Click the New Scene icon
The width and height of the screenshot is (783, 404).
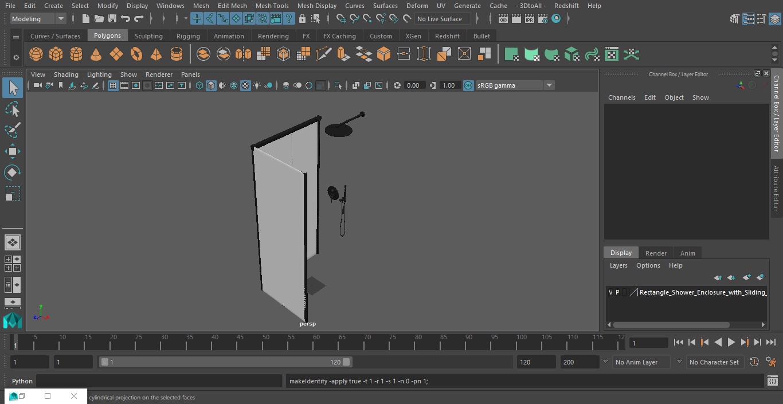85,19
